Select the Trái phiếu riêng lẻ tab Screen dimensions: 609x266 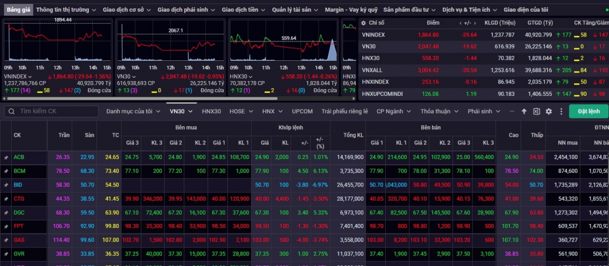point(345,111)
